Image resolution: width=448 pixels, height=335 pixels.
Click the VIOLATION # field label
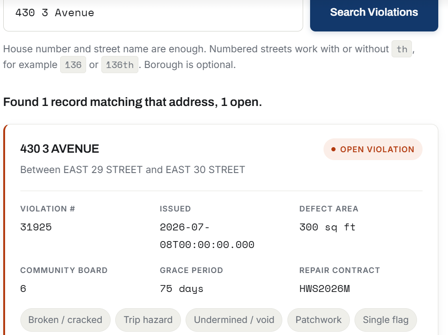[48, 209]
